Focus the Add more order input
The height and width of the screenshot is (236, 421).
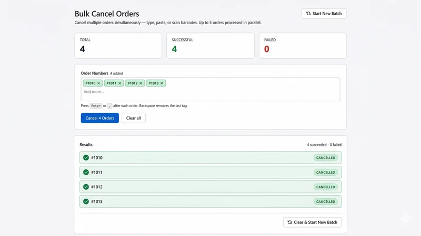(x=210, y=89)
